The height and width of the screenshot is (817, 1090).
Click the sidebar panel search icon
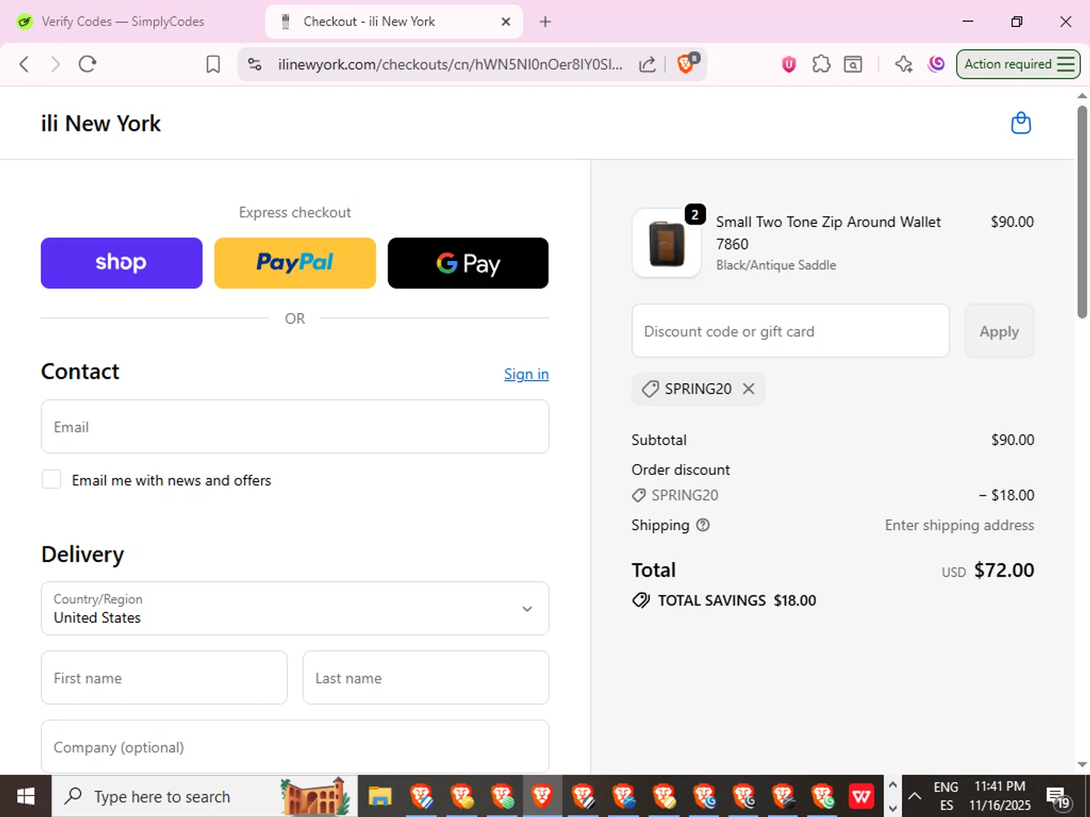click(853, 64)
